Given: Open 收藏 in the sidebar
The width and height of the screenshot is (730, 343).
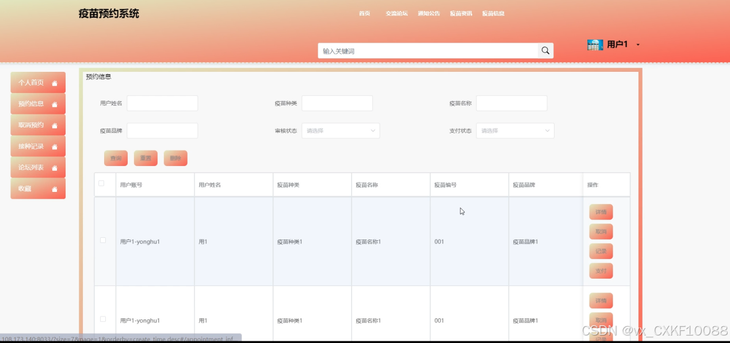Looking at the screenshot, I should coord(38,188).
